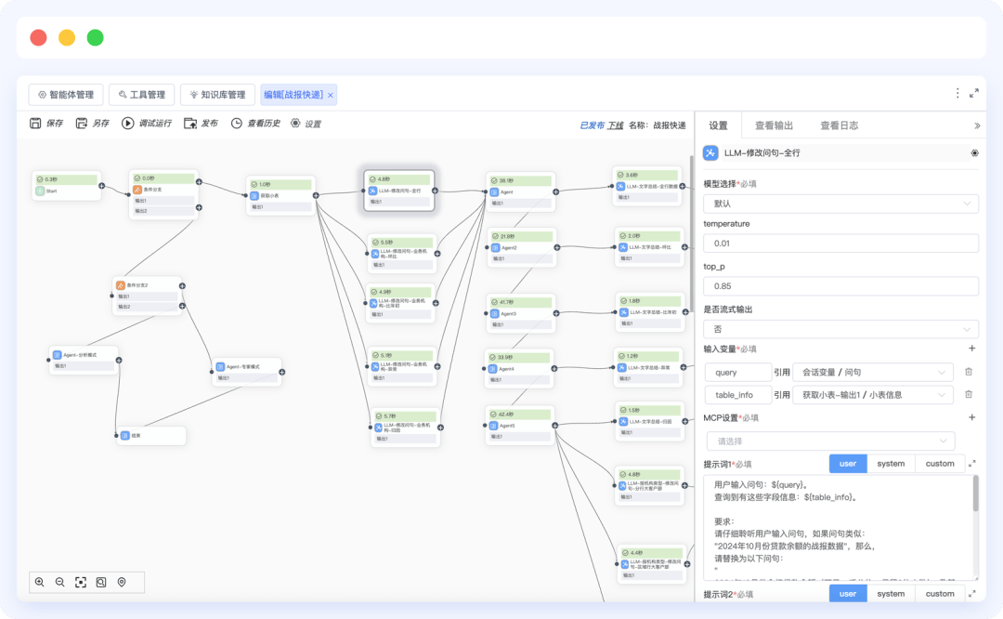Select custom role for 提示词1
The image size is (1003, 619).
point(939,464)
